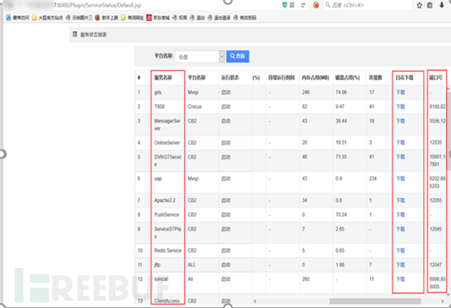Image resolution: width=451 pixels, height=308 pixels.
Task: Click the browser search input field
Action: tap(368, 5)
